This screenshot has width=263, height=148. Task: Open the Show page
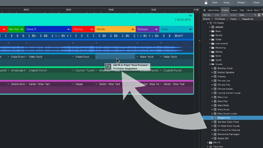tap(256, 2)
